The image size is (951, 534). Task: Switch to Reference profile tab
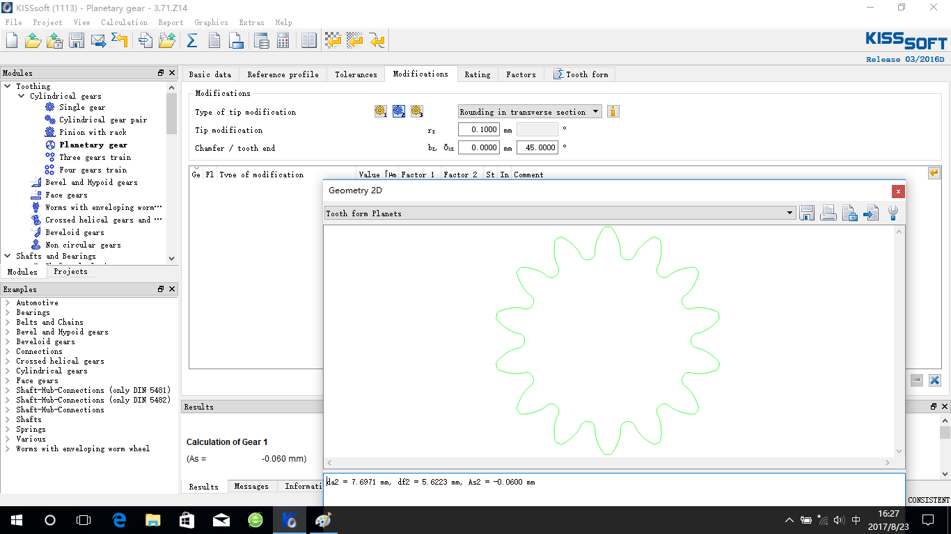pyautogui.click(x=283, y=74)
